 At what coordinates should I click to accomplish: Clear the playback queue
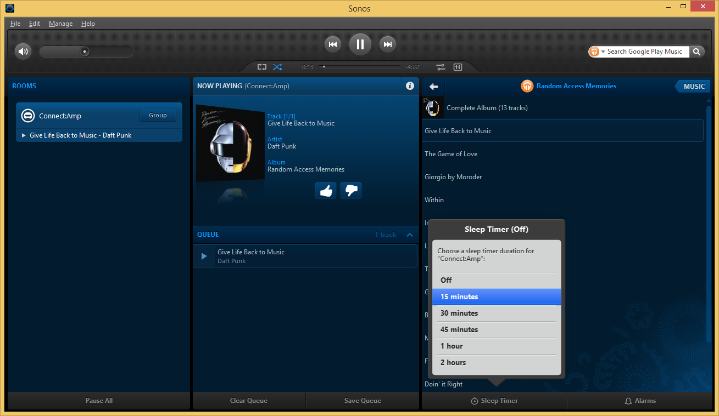[249, 401]
